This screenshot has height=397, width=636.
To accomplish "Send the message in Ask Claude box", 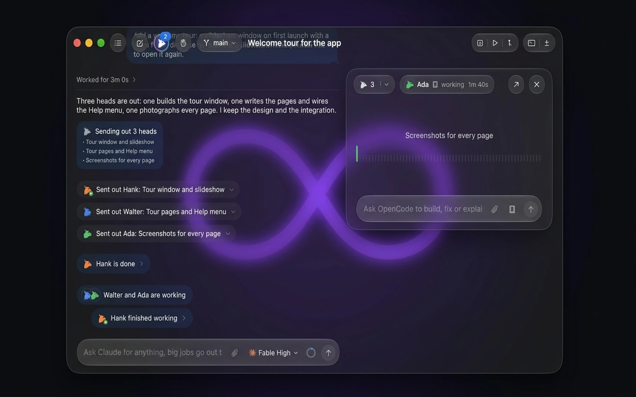I will click(328, 353).
